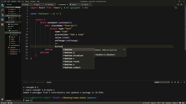
Task: Open the View menu
Action: coord(19,1)
